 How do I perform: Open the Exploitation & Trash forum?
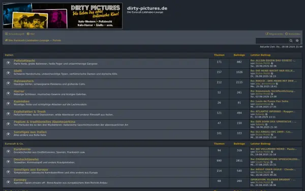[29, 112]
